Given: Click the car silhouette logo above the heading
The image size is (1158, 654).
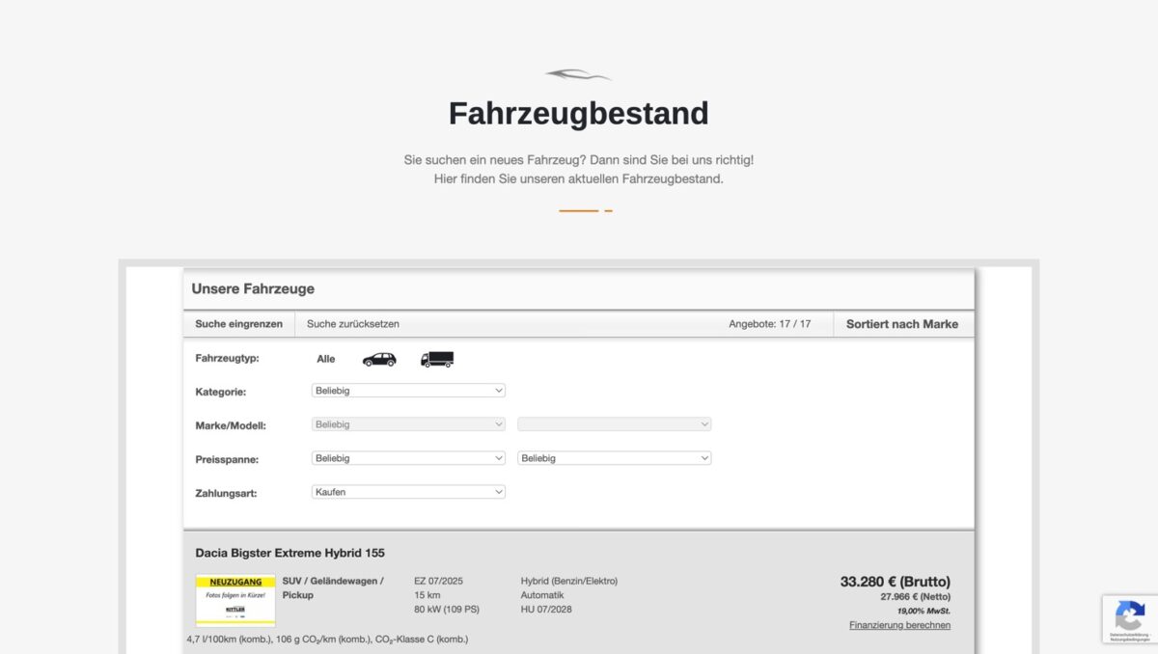Looking at the screenshot, I should click(x=578, y=75).
